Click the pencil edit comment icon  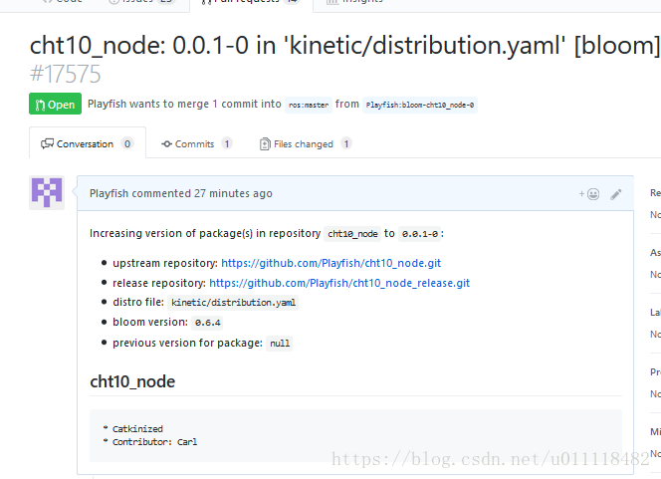616,194
